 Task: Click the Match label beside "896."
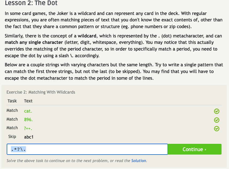point(12,119)
